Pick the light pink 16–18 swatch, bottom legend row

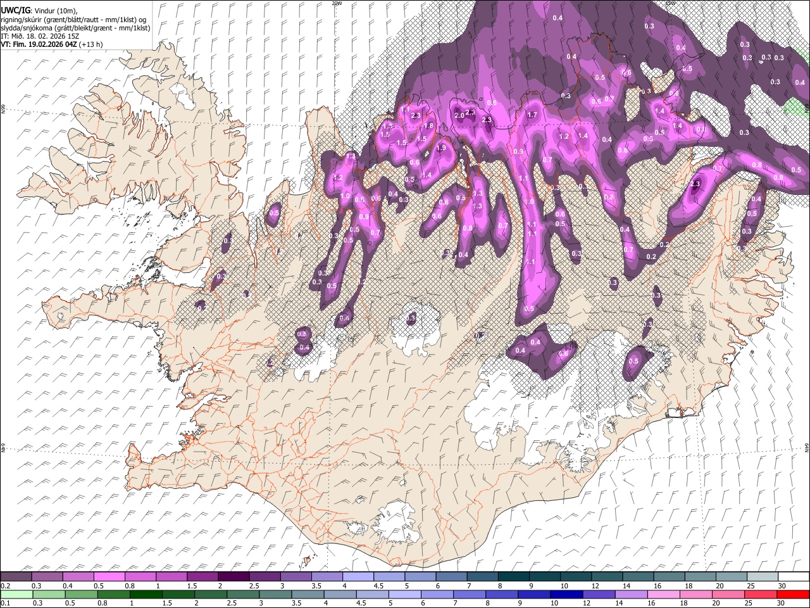(x=663, y=595)
